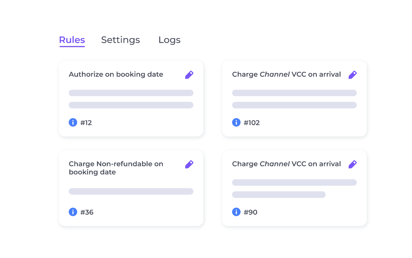
Task: Click the rule title in card #90
Action: 286,164
